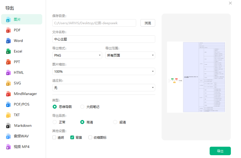Image resolution: width=241 pixels, height=158 pixels.
Task: Enable the 透明 checkbox
Action: 55,137
